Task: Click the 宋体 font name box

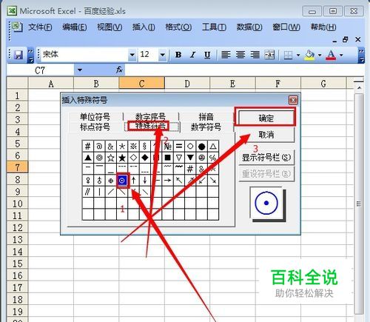Action: 84,55
